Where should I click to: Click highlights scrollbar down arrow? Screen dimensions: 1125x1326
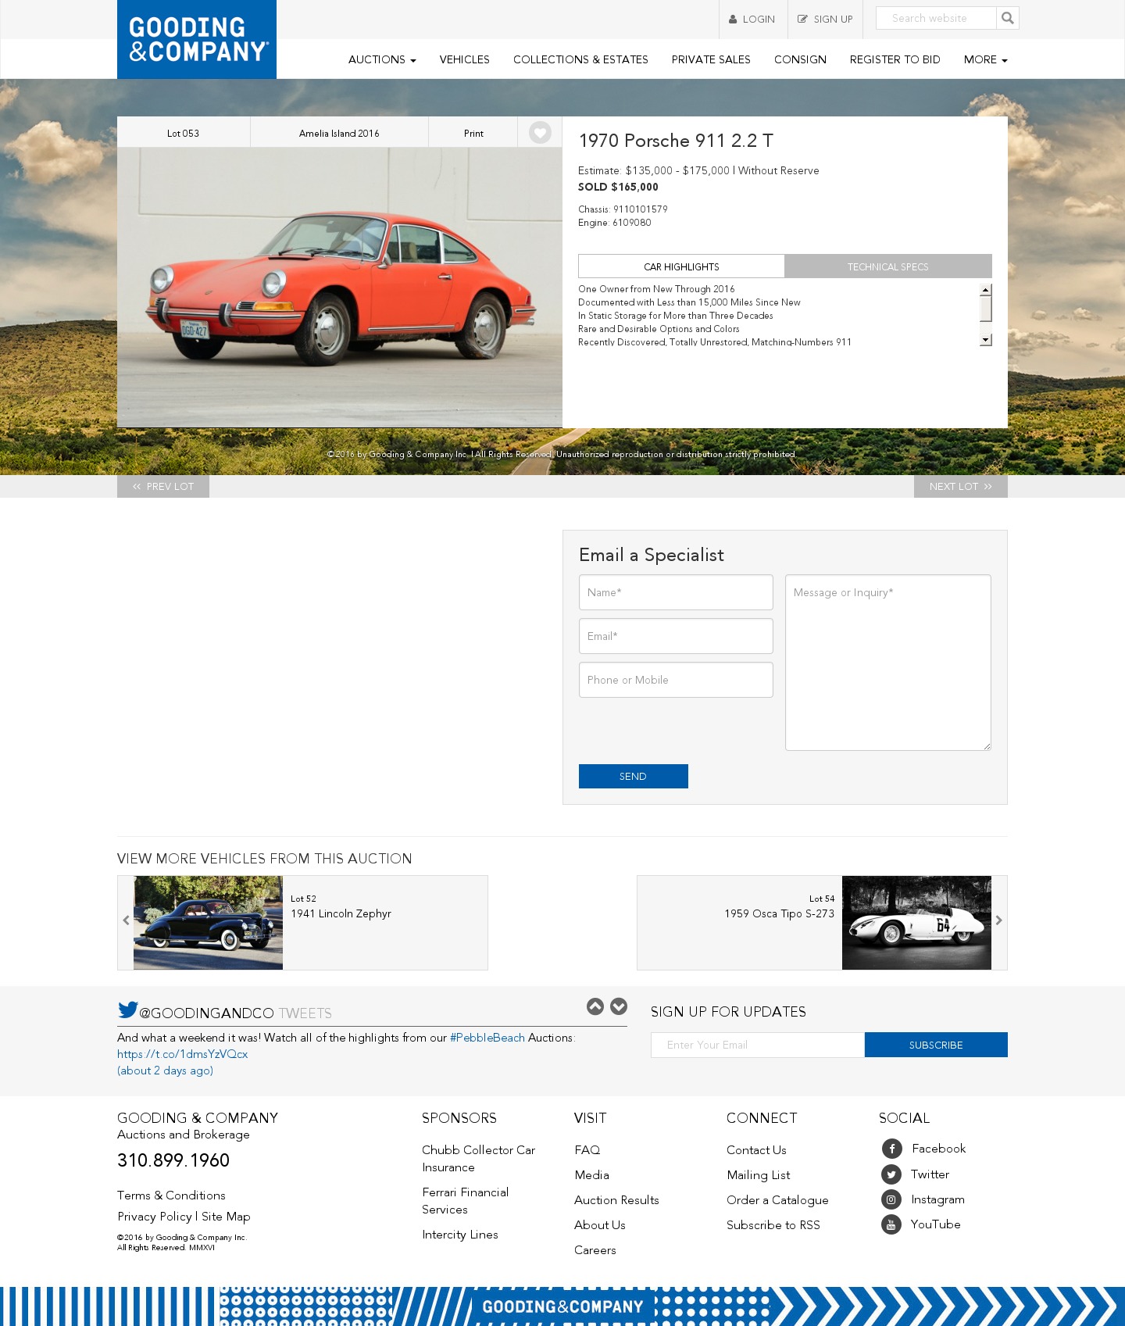click(x=986, y=340)
